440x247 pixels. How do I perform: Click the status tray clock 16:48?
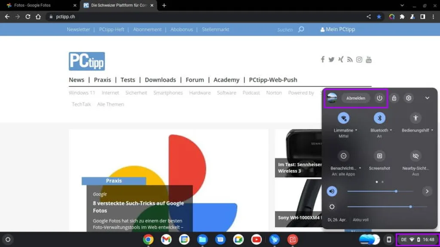pyautogui.click(x=428, y=239)
